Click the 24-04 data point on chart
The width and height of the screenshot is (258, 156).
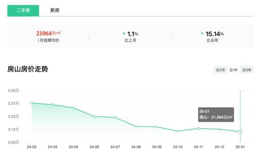tap(52, 104)
